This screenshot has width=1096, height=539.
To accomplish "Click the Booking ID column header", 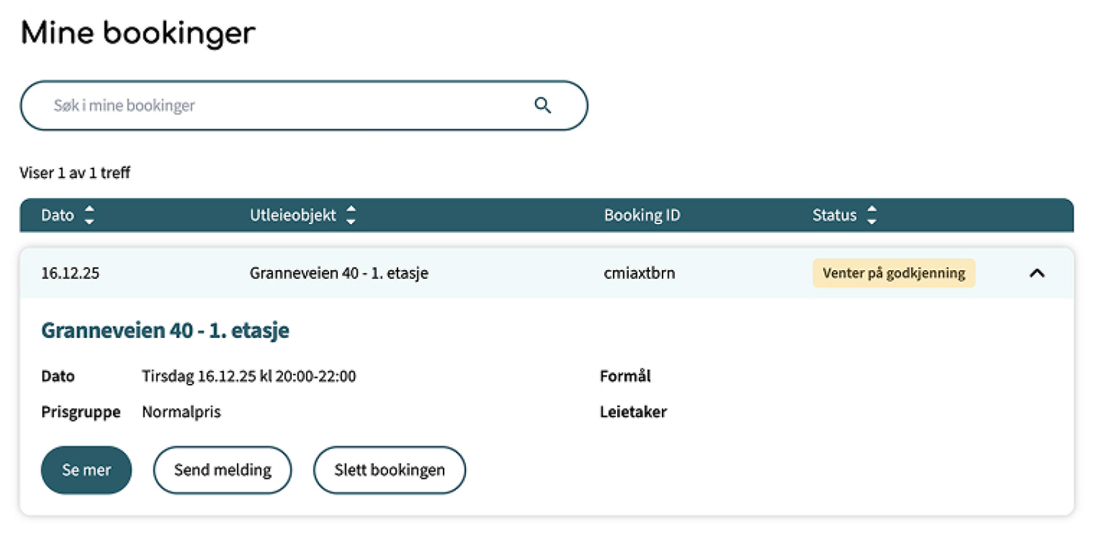I will click(x=641, y=215).
